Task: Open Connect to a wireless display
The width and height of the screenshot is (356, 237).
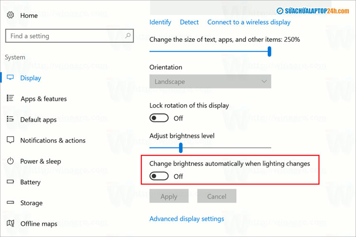Action: point(249,22)
